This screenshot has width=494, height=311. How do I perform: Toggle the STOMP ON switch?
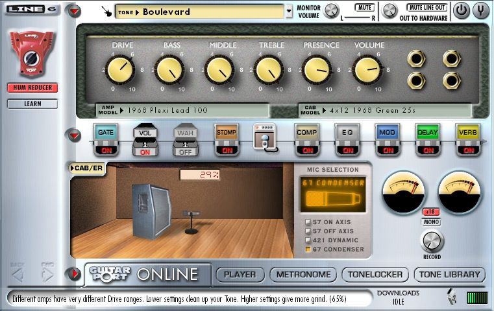pyautogui.click(x=227, y=150)
